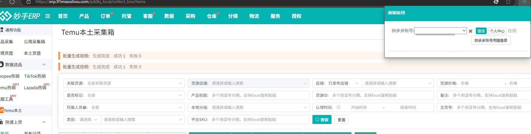Open 个人中心 in the popup

point(497,31)
